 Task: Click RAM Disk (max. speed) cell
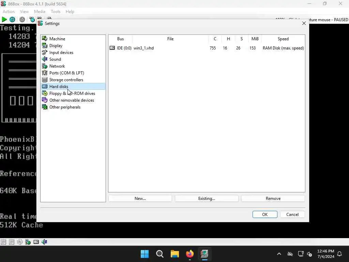pyautogui.click(x=283, y=48)
